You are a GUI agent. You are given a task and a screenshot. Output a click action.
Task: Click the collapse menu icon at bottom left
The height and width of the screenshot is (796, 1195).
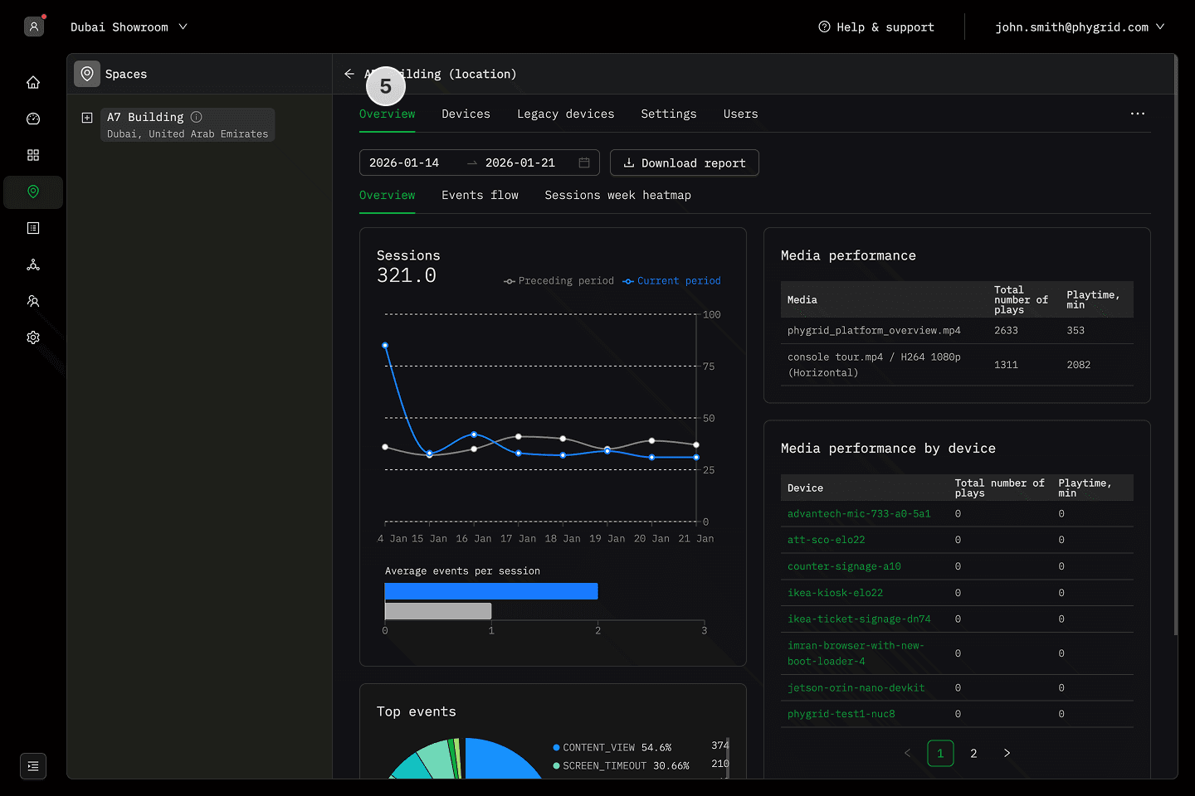[x=33, y=766]
